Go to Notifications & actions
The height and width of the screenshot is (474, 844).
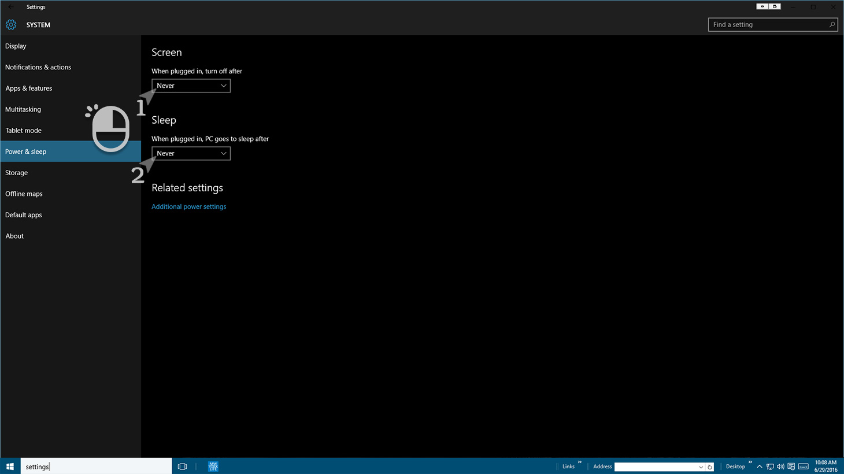[38, 67]
